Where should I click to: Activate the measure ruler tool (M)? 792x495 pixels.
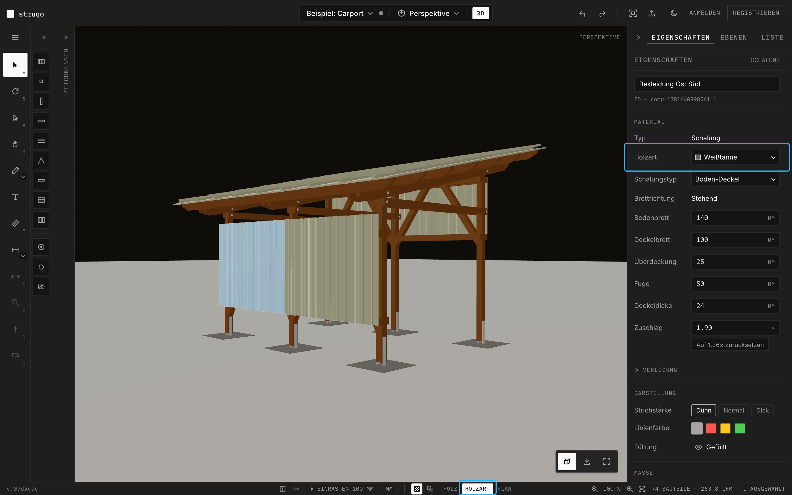coord(15,223)
